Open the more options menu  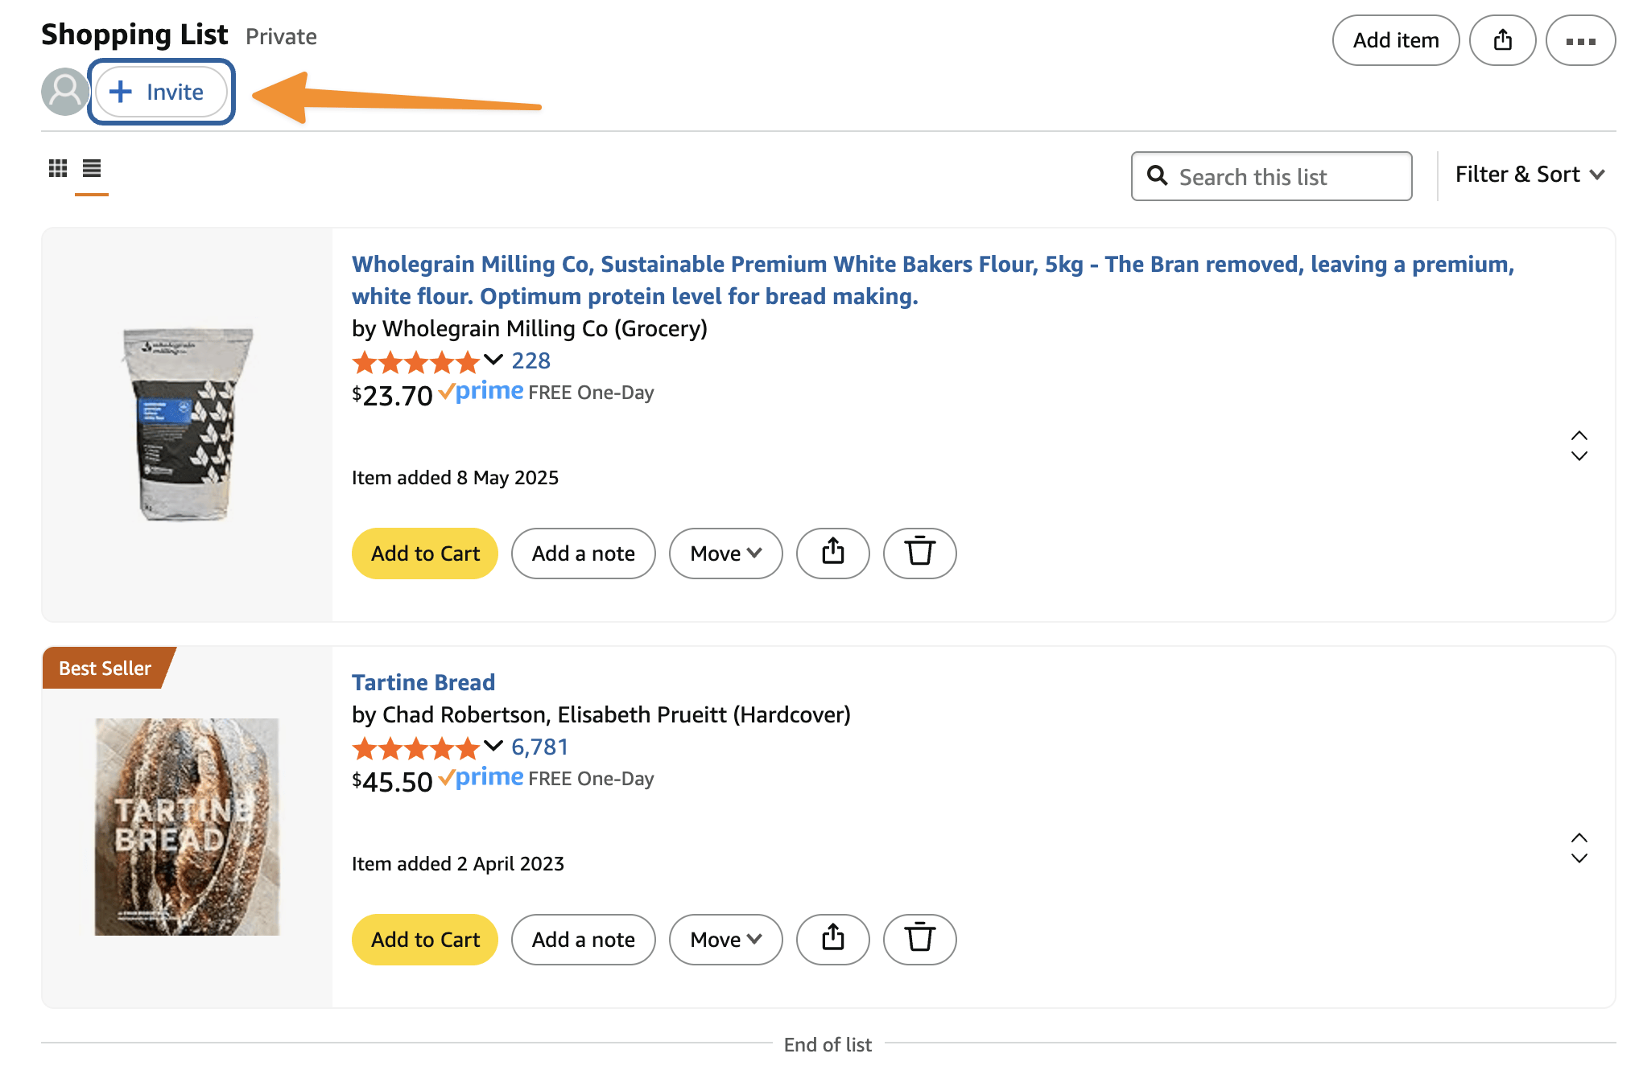1579,39
